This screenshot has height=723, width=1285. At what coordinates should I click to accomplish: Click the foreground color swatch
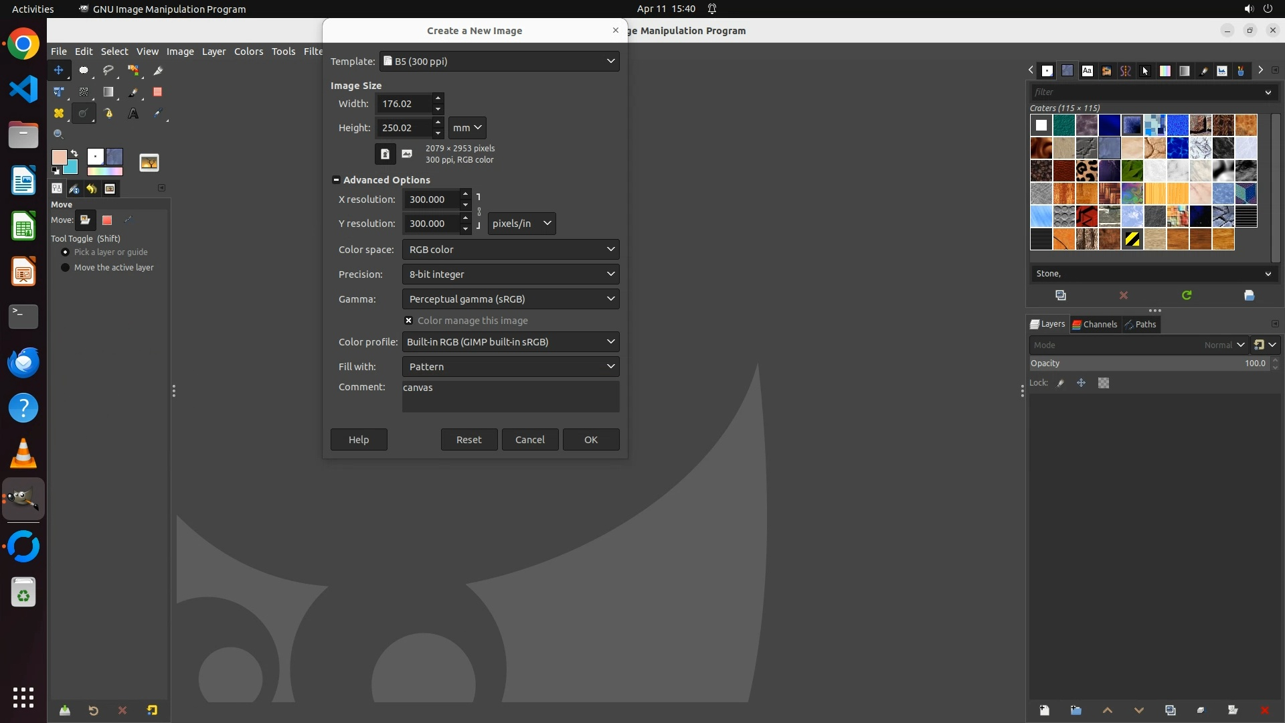[59, 157]
